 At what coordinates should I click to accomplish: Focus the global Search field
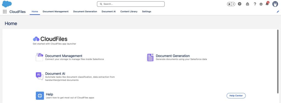click(x=131, y=4)
